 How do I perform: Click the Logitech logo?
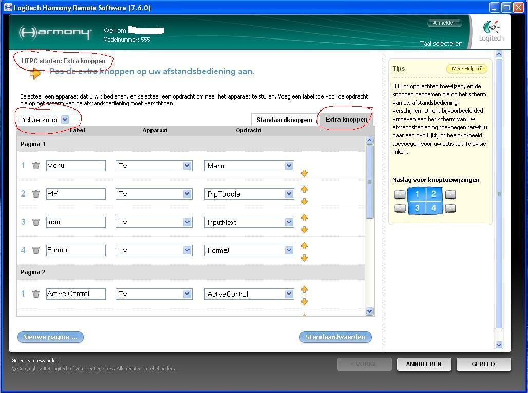pyautogui.click(x=492, y=31)
